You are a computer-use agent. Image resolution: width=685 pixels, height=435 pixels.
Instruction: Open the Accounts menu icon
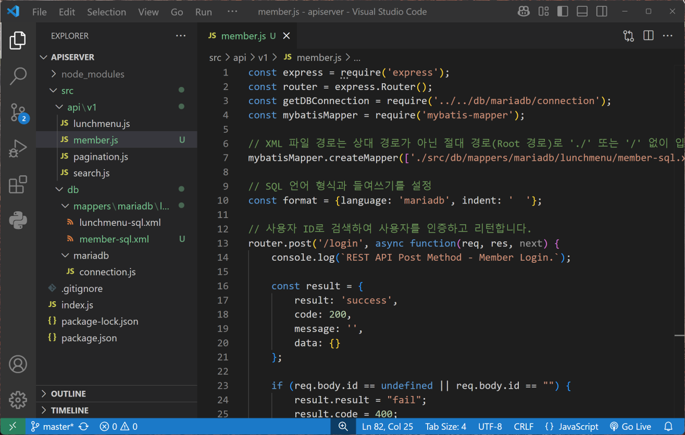click(18, 364)
